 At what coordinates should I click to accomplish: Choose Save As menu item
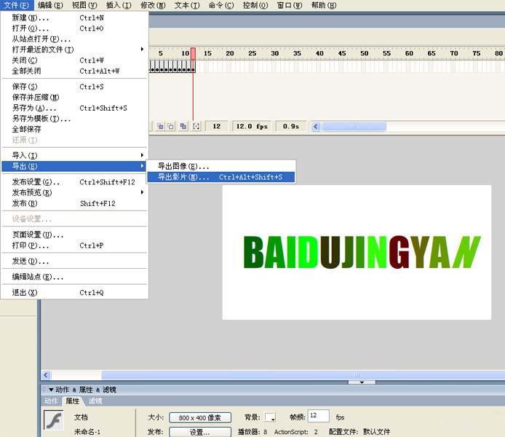74,108
